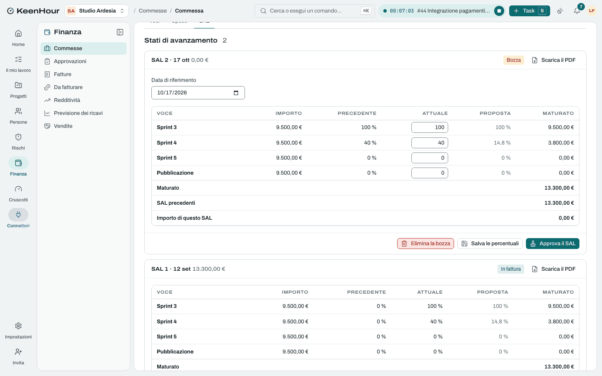Focus the command search field
Screen dimensions: 602x376
pos(315,11)
